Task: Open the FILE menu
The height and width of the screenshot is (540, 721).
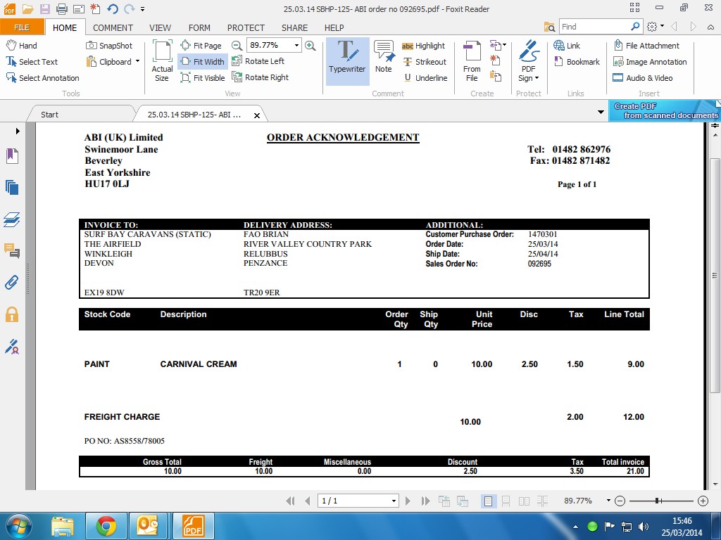Action: tap(22, 28)
